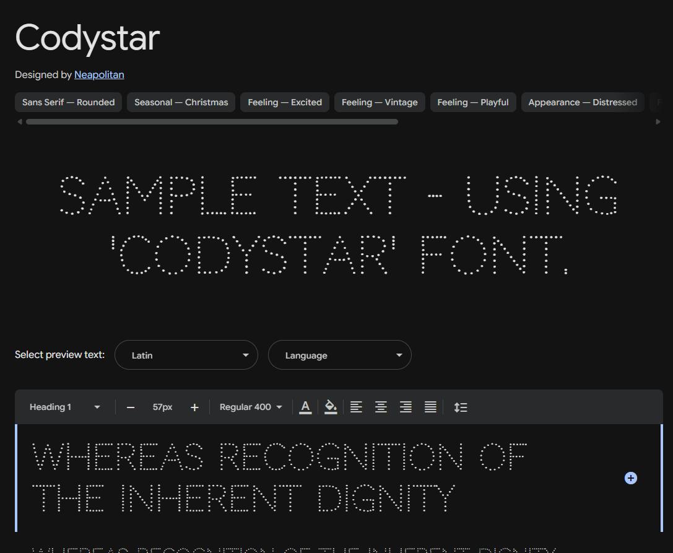The width and height of the screenshot is (673, 553).
Task: Align text left
Action: 356,407
